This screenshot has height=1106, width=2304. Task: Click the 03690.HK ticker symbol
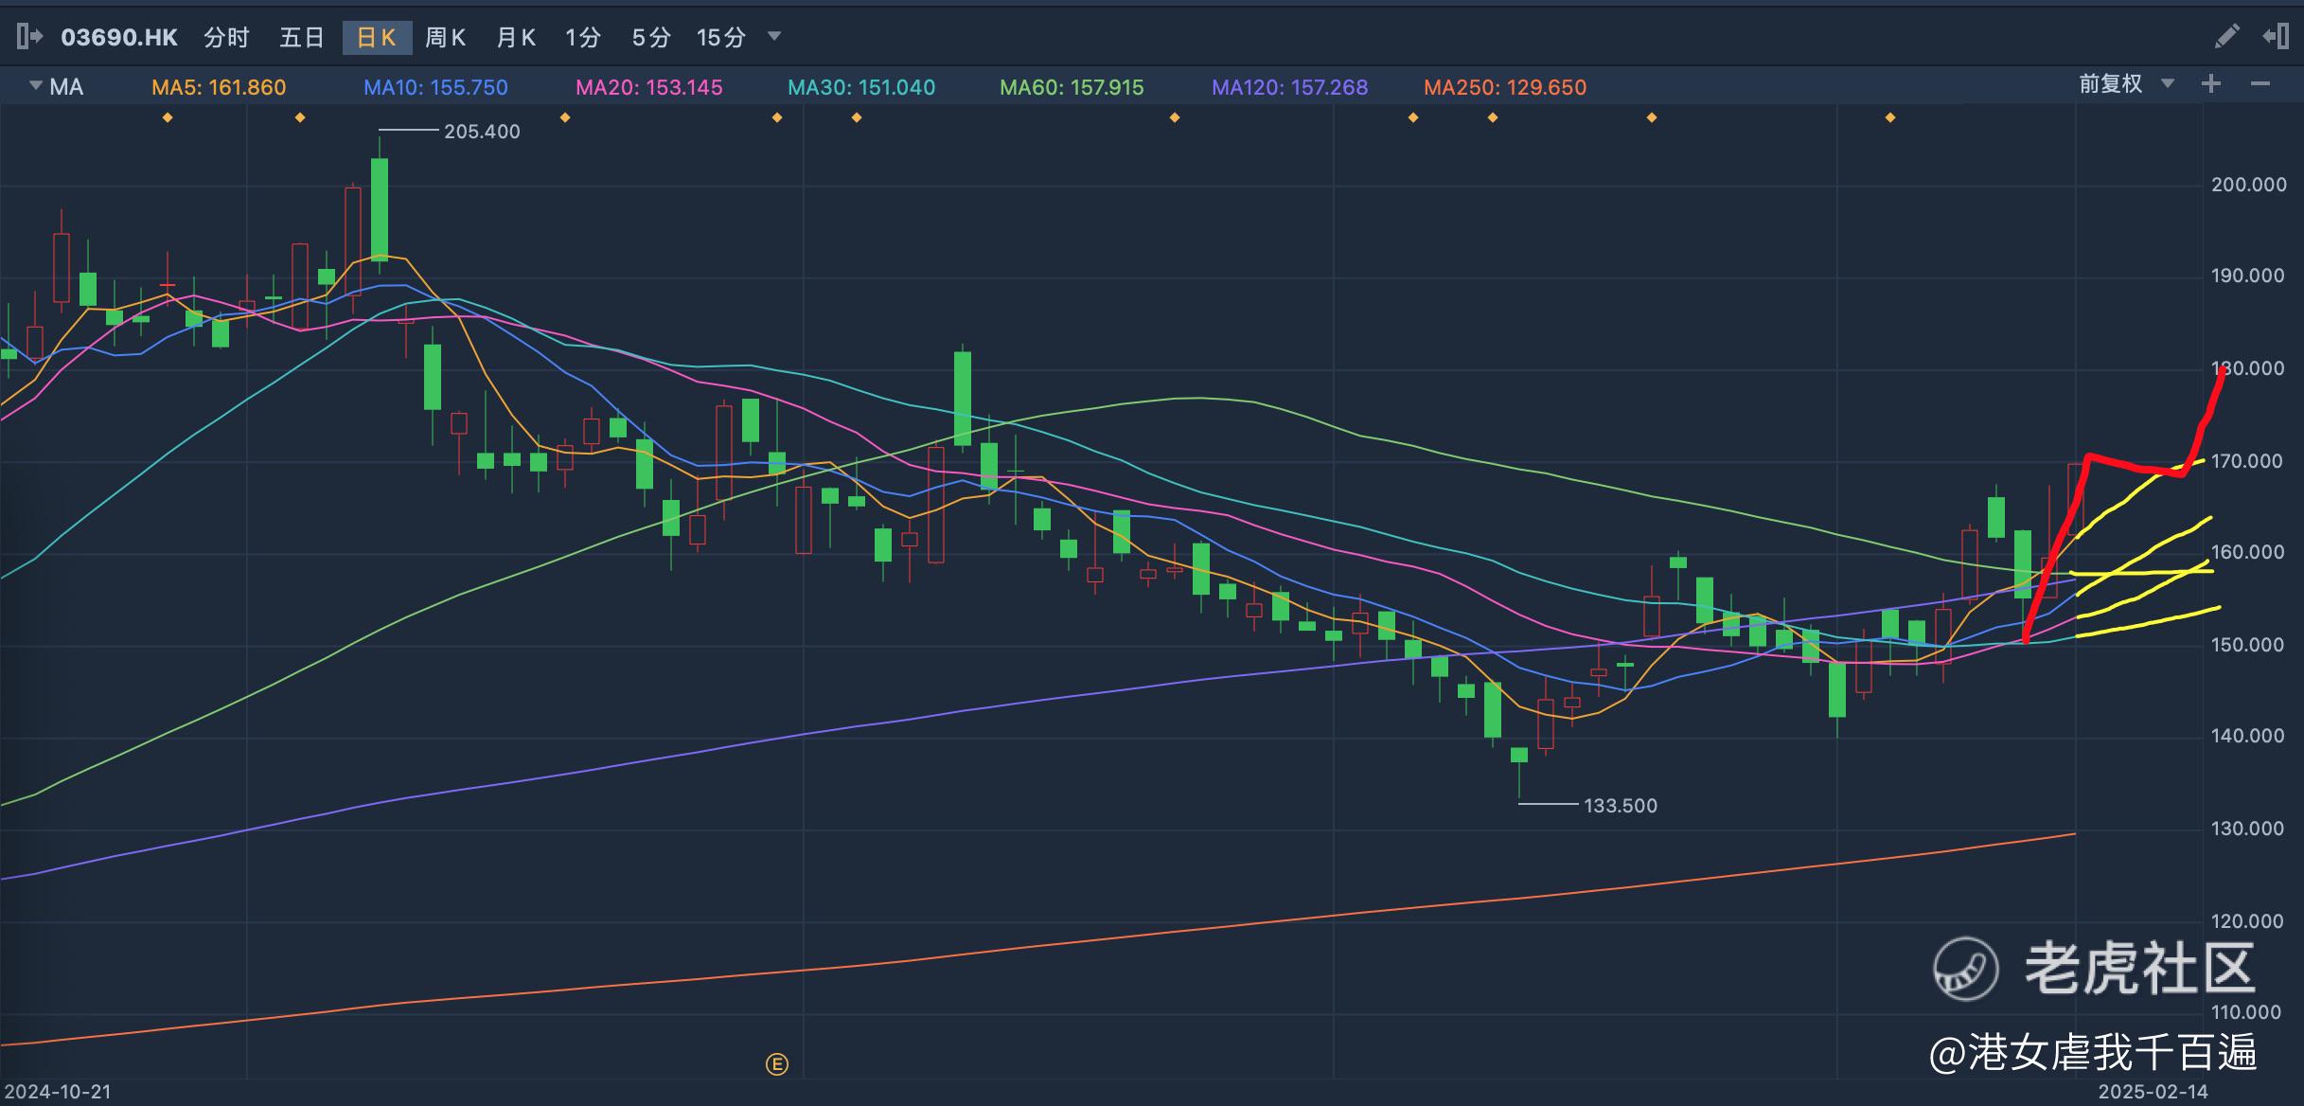(119, 37)
